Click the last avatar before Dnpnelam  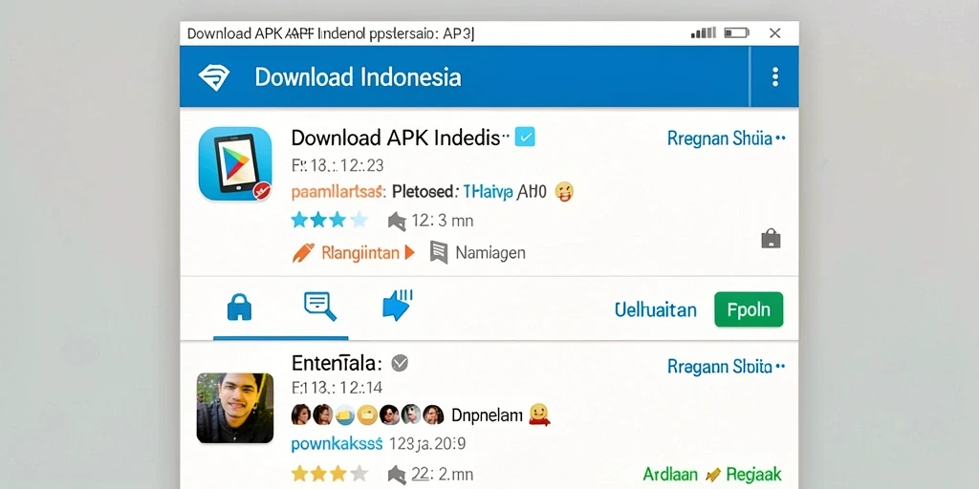tap(433, 415)
